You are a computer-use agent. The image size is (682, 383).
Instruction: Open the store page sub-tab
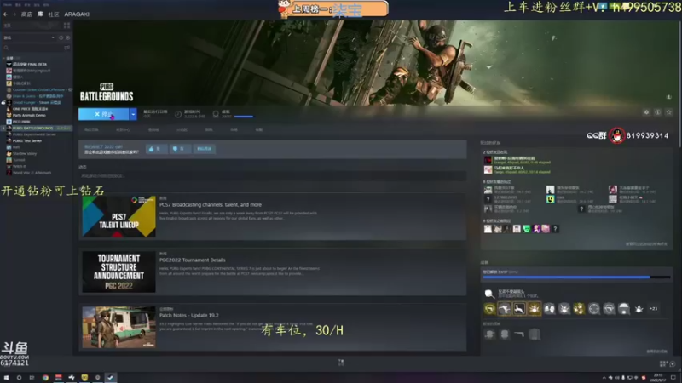[91, 130]
